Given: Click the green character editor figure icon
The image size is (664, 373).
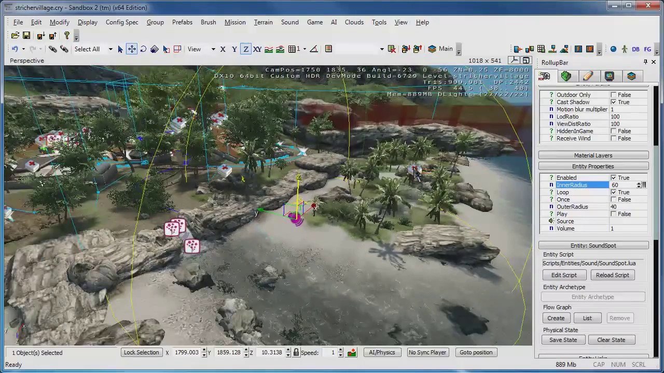Looking at the screenshot, I should click(625, 49).
